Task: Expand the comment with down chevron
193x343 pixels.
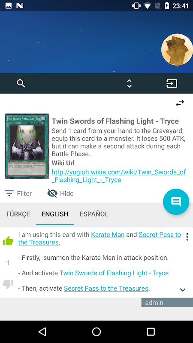Action: pos(183,290)
